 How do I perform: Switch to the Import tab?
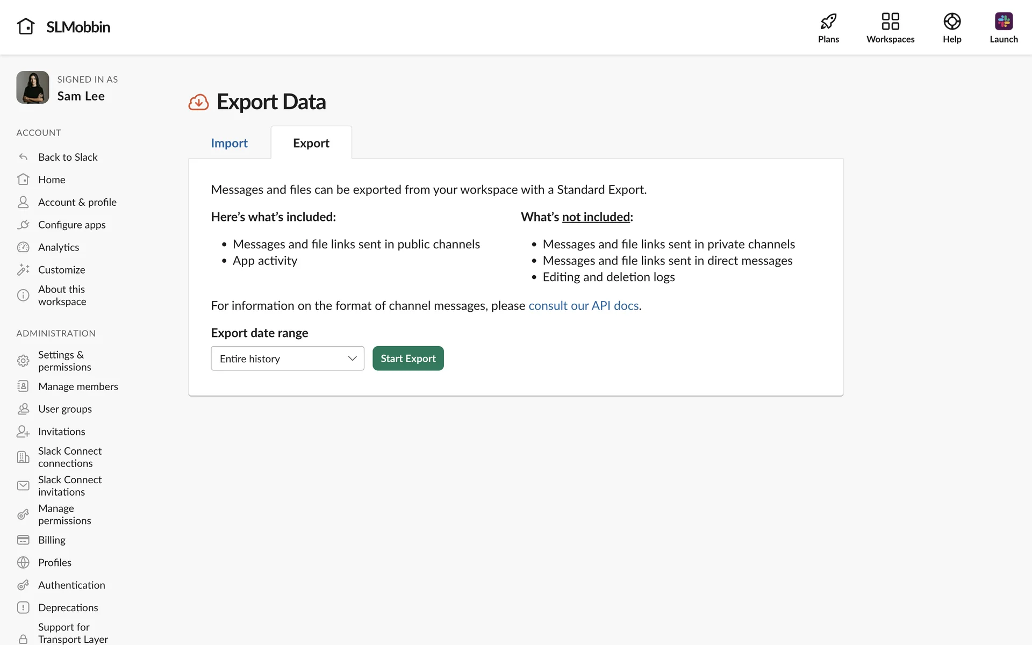229,143
